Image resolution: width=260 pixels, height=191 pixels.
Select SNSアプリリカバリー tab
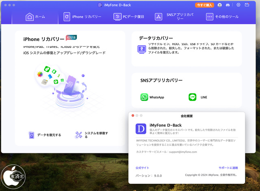[x=174, y=17]
